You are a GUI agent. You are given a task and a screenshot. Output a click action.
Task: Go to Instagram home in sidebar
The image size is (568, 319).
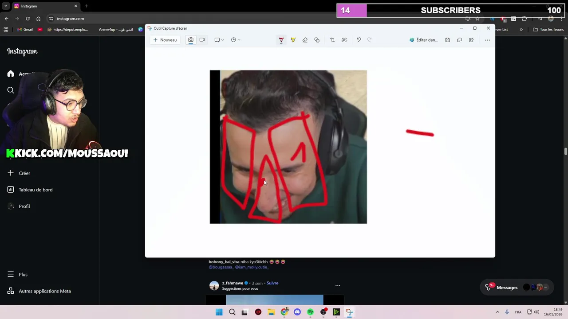[11, 74]
